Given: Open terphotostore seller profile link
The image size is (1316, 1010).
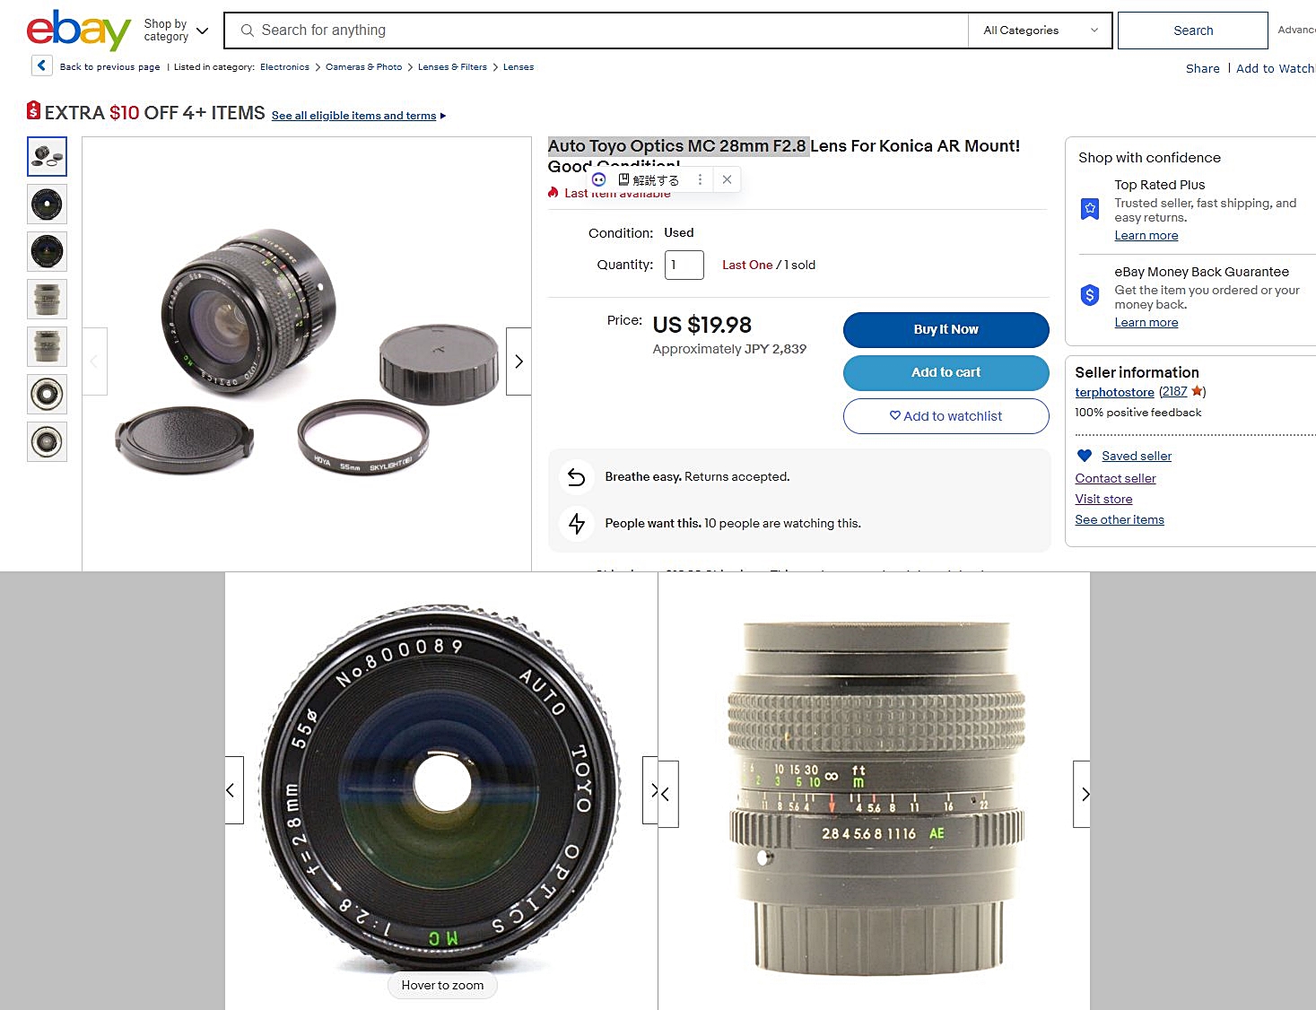Looking at the screenshot, I should pyautogui.click(x=1114, y=392).
